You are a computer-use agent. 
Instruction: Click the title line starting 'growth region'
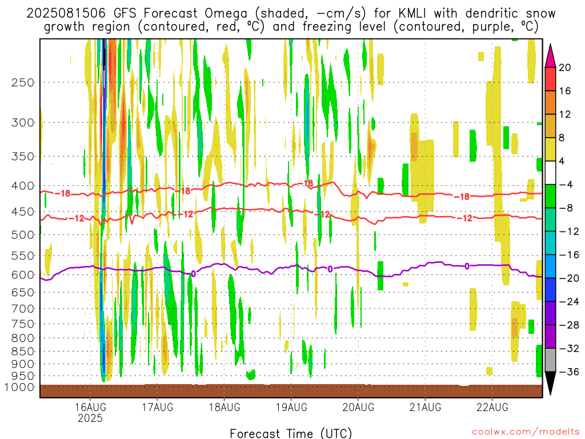coord(291,27)
